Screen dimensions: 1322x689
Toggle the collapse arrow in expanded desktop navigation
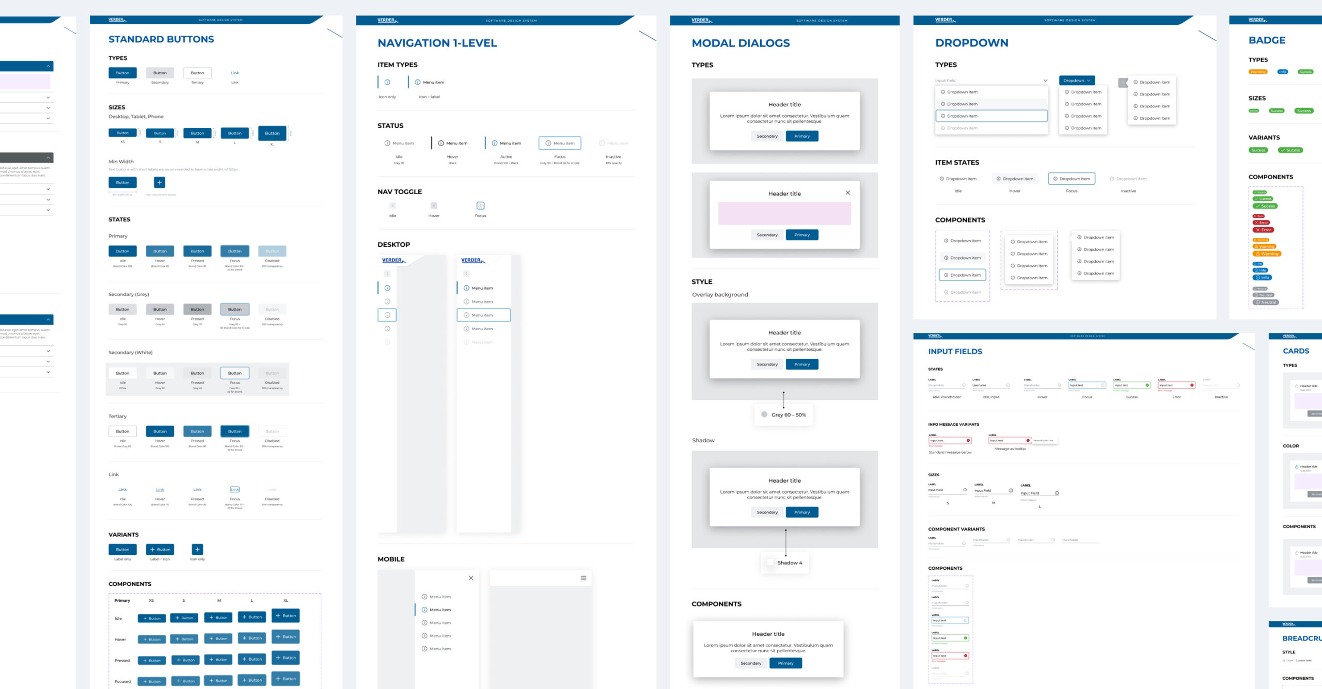click(x=466, y=274)
